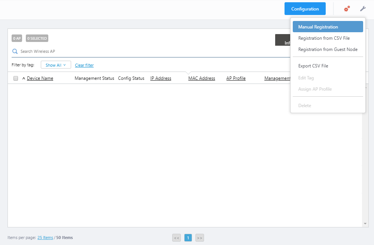Click the search magnifier icon
Image resolution: width=374 pixels, height=245 pixels.
coord(15,51)
